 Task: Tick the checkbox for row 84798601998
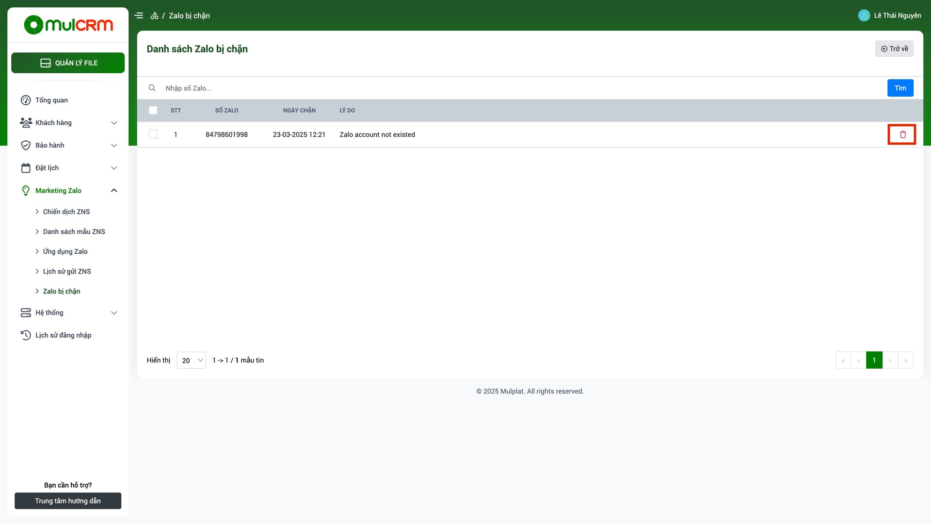point(153,134)
